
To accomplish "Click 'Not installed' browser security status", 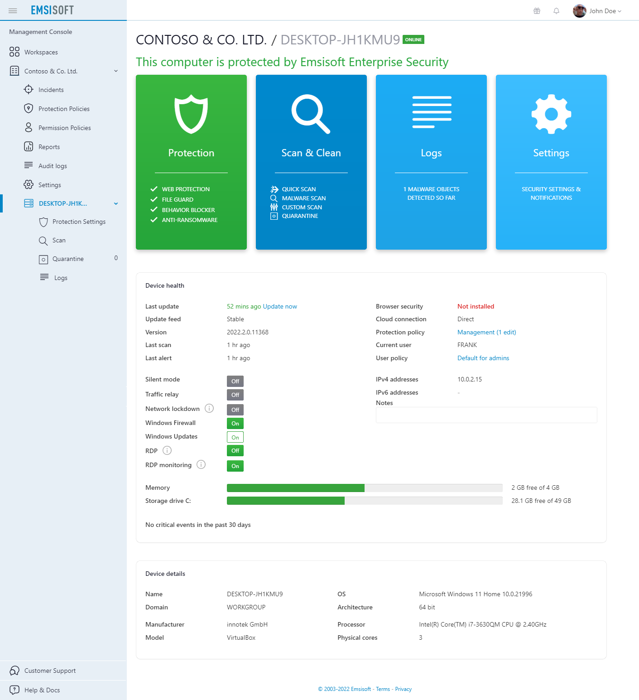I will [476, 306].
